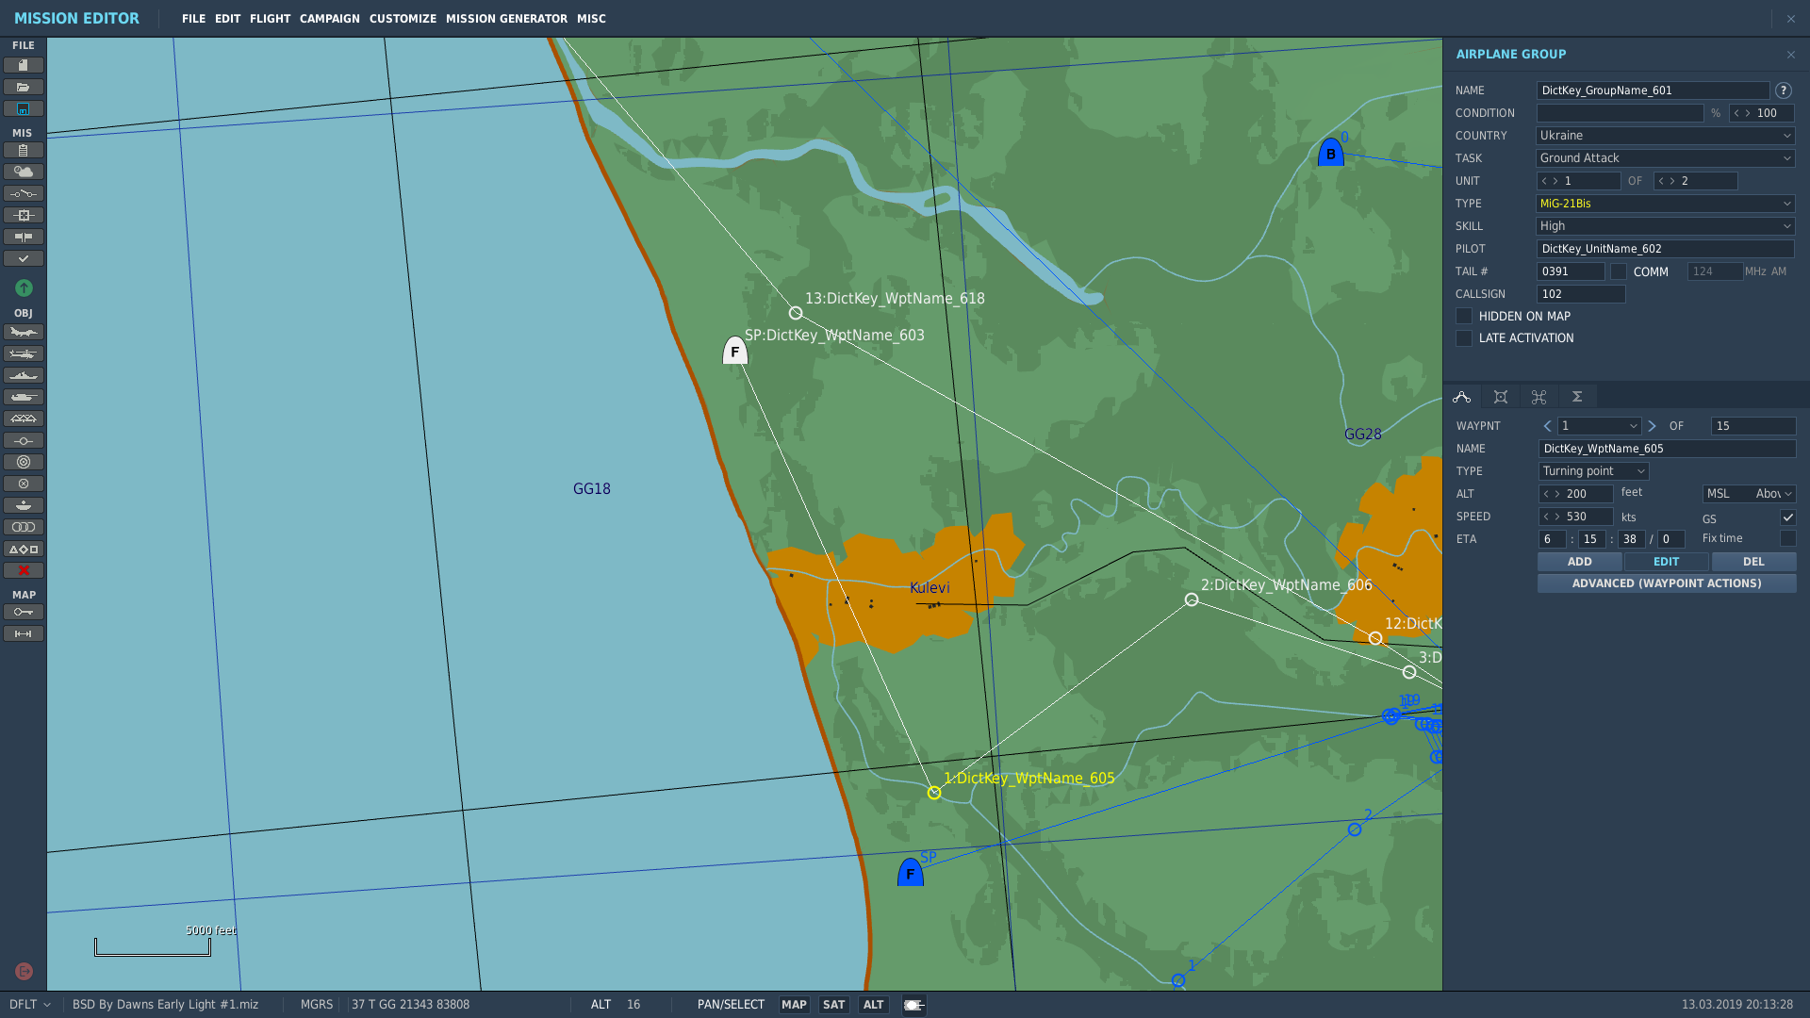Open the EDIT menu
1810x1018 pixels.
point(227,19)
